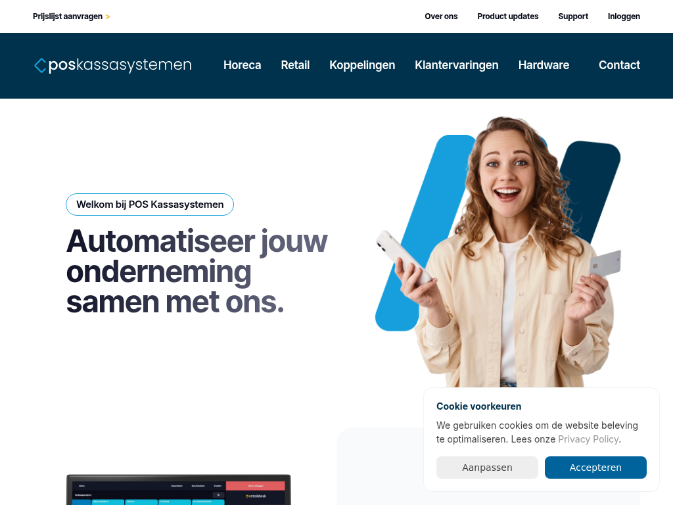The height and width of the screenshot is (505, 673).
Task: Follow the Over ons link
Action: pyautogui.click(x=441, y=16)
